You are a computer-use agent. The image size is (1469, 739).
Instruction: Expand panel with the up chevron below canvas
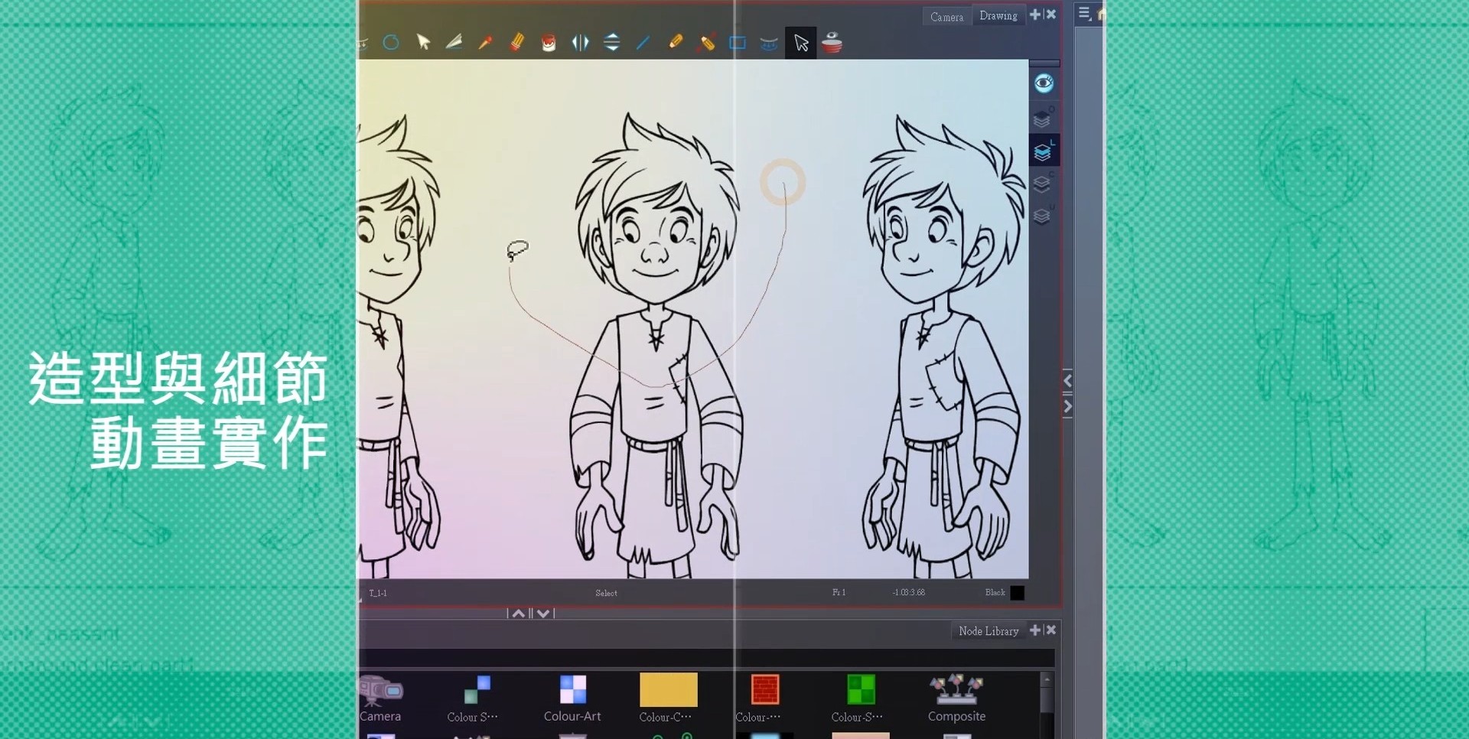519,614
